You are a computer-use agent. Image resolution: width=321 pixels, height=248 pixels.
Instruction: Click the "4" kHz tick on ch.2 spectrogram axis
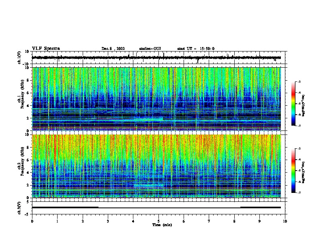coord(28,173)
